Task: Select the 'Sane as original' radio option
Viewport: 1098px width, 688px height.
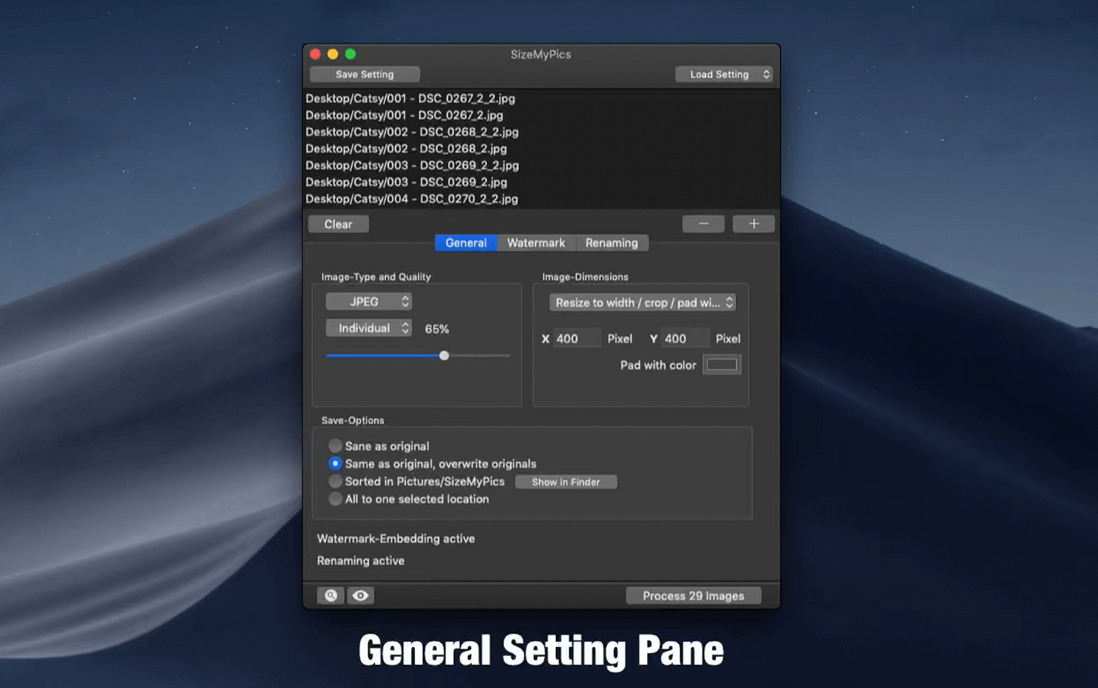Action: [335, 446]
